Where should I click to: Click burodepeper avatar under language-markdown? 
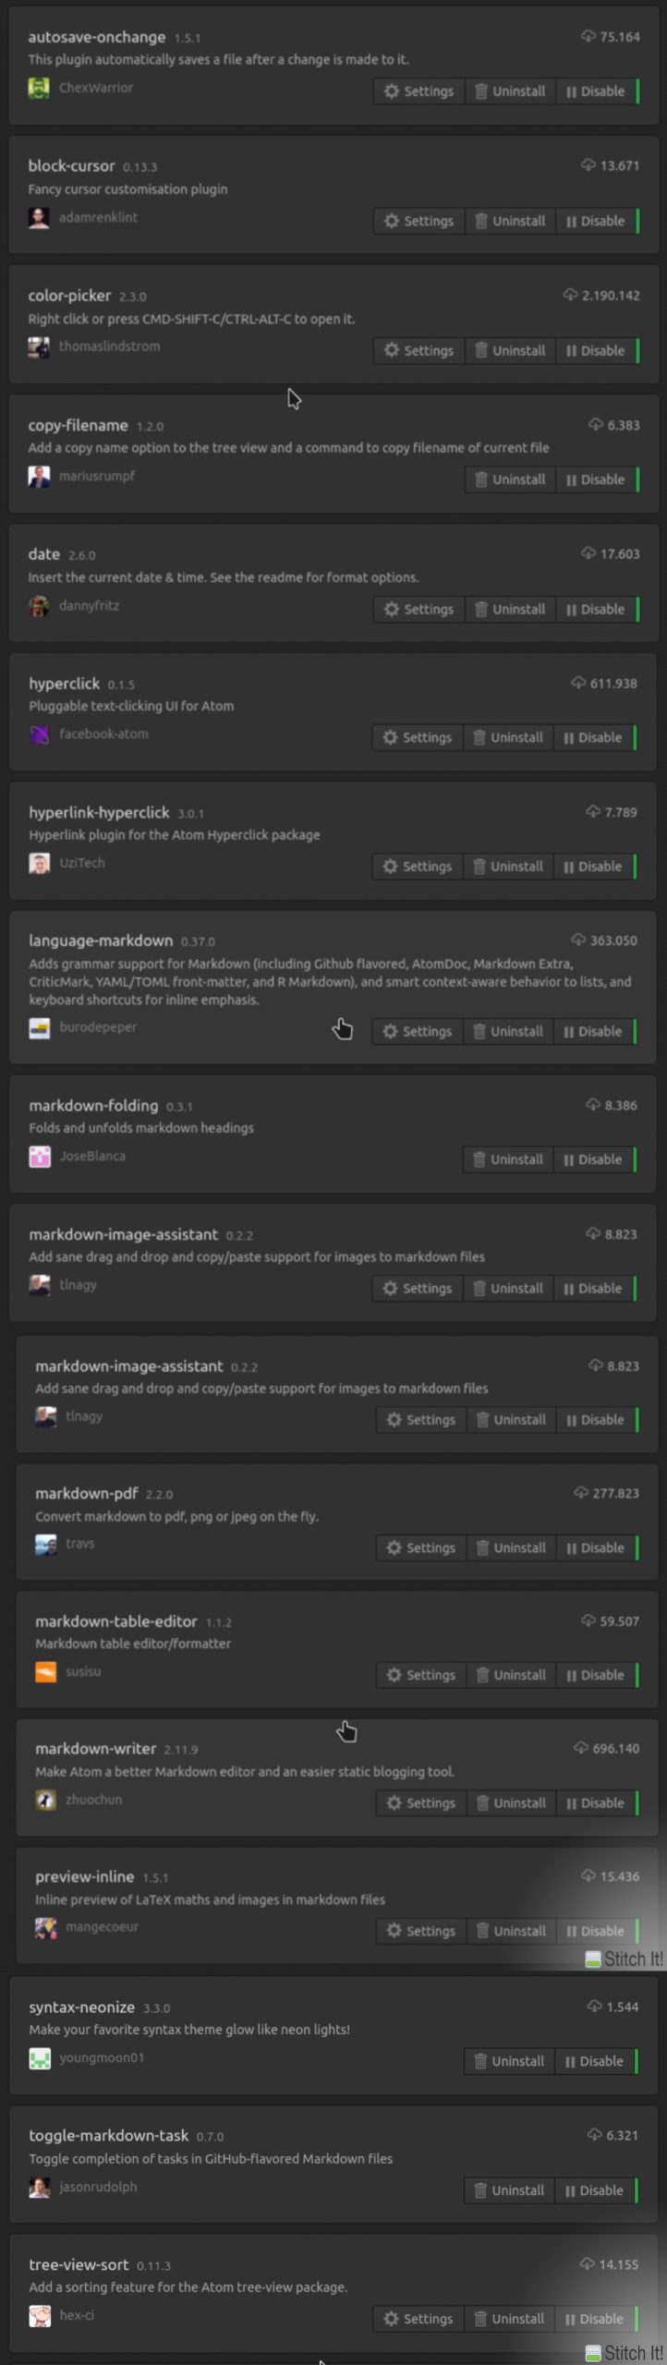pyautogui.click(x=40, y=1028)
